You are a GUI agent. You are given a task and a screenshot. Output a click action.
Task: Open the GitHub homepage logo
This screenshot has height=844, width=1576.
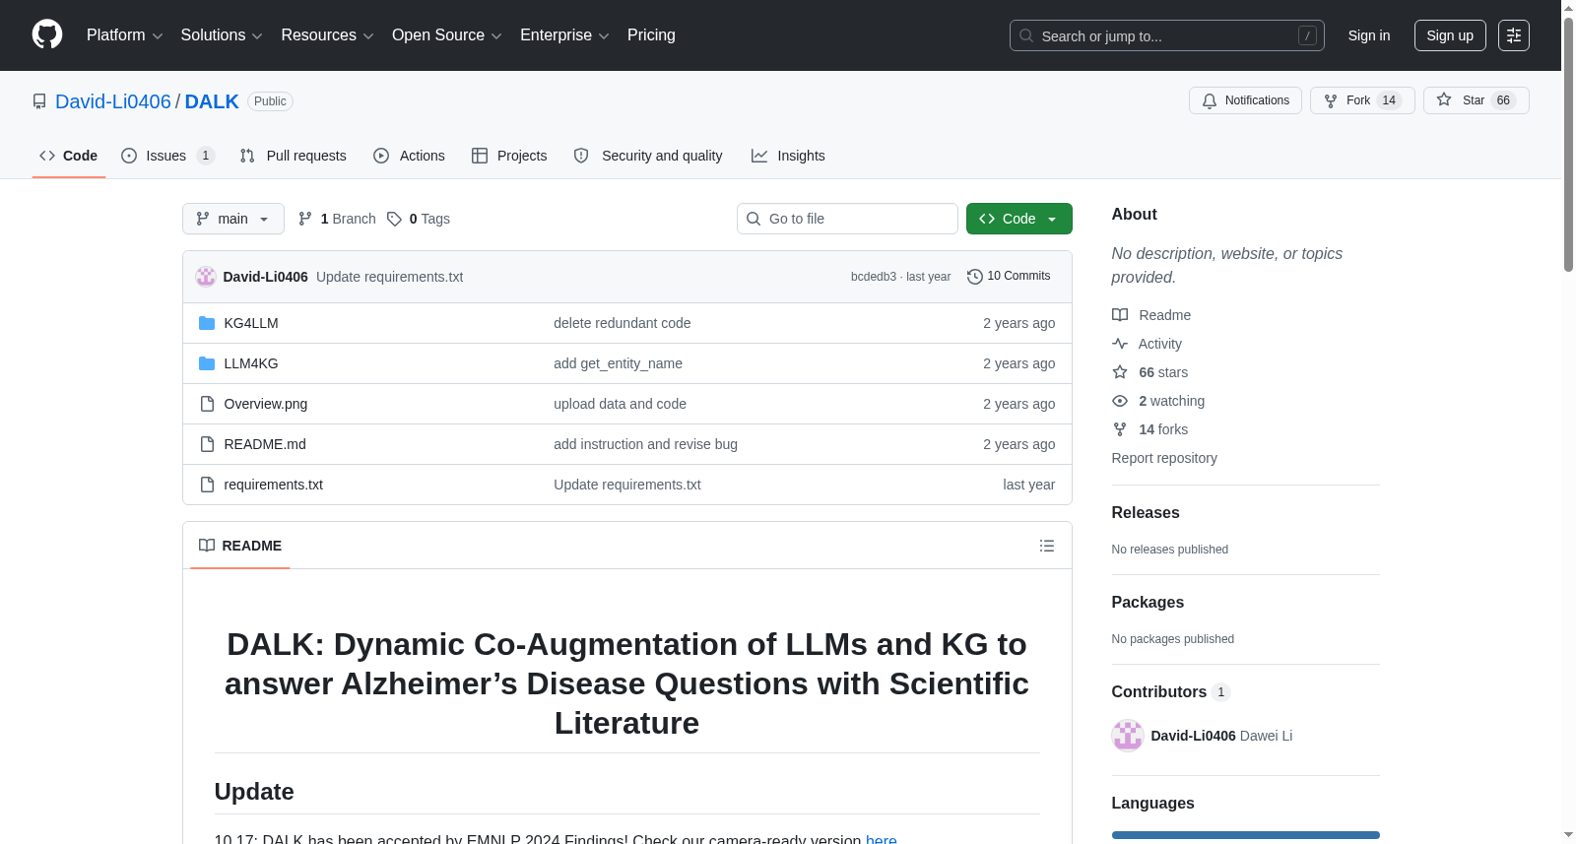tap(47, 34)
